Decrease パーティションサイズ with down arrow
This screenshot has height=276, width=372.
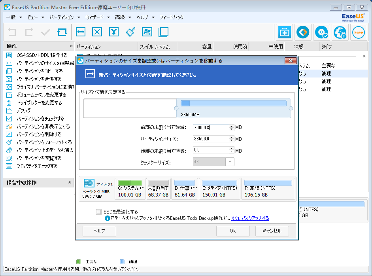[x=232, y=140]
